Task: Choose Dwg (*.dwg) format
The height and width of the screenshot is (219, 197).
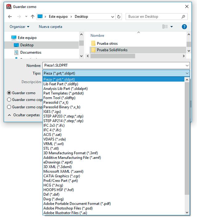Action: coord(114,199)
